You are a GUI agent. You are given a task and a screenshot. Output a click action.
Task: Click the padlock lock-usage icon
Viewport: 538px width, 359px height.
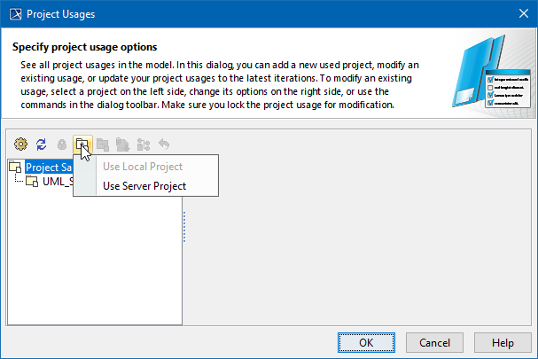click(x=61, y=143)
